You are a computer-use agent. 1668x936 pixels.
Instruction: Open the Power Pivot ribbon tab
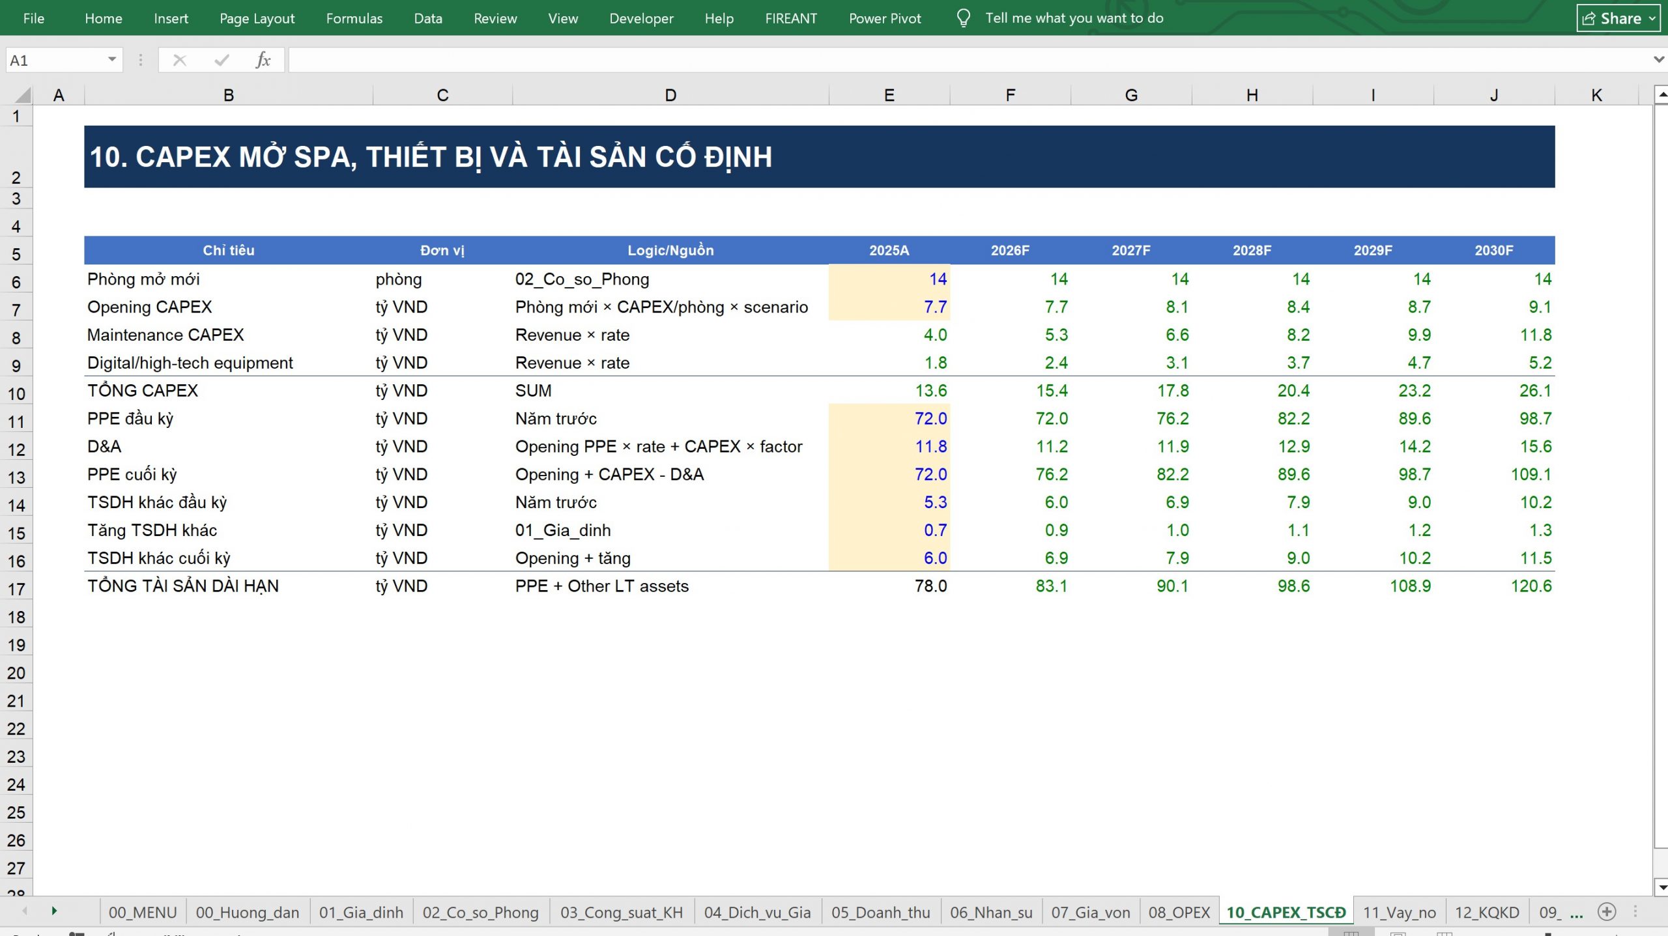[x=884, y=18]
